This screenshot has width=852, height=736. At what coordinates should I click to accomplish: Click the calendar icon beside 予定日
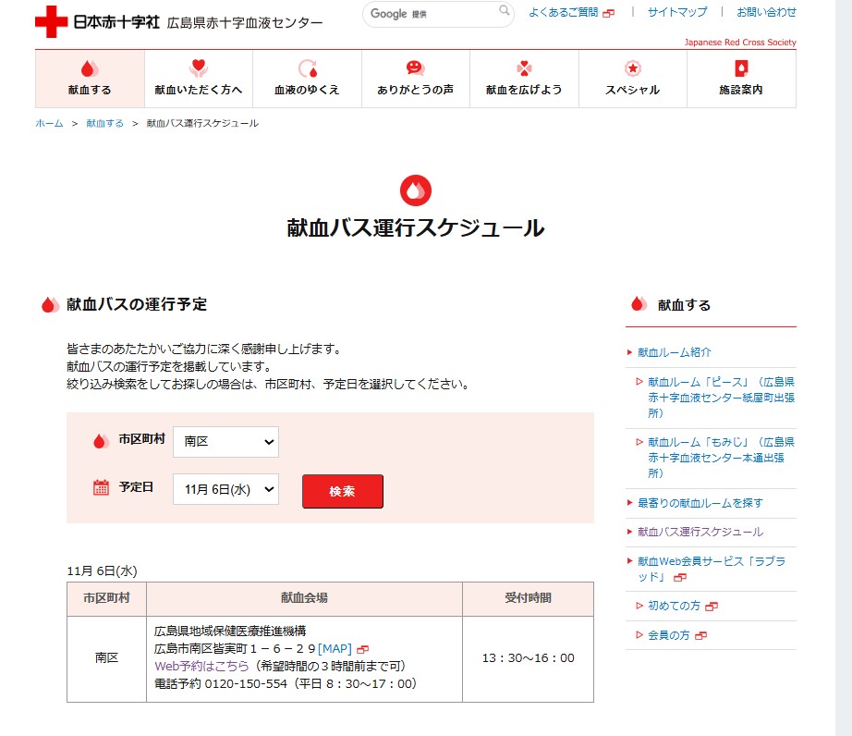coord(101,487)
